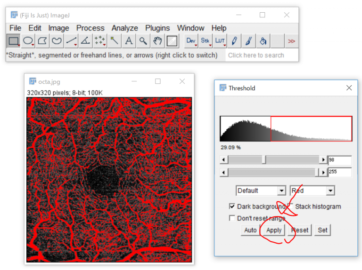This screenshot has width=362, height=270.
Task: Open the Edit menu
Action: (x=34, y=28)
